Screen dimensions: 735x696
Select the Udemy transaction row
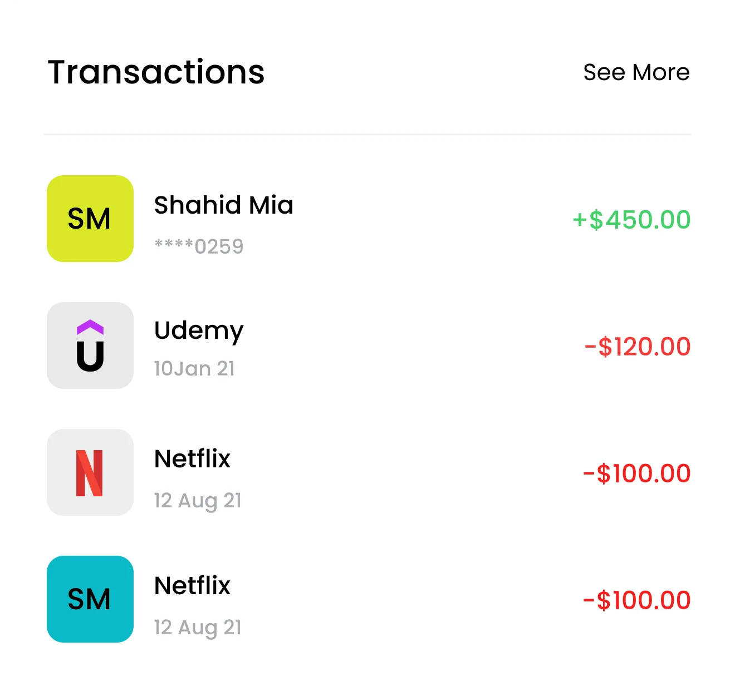[x=367, y=345]
